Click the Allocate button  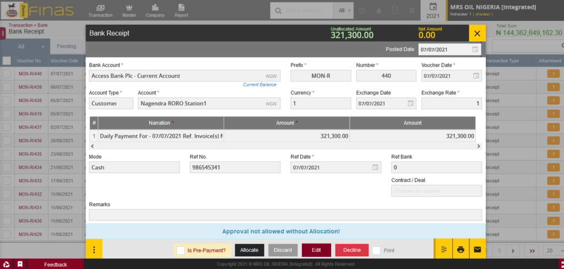pos(250,250)
